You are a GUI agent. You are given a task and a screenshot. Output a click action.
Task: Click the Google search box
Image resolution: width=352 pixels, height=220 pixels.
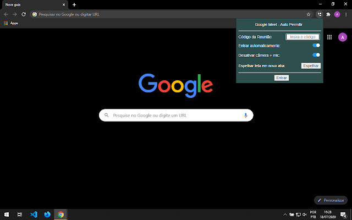coord(176,115)
